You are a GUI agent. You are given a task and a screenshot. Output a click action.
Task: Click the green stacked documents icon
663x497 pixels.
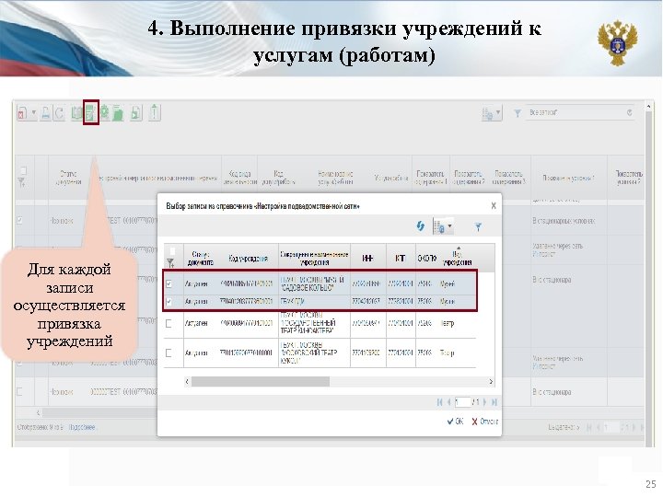[118, 113]
